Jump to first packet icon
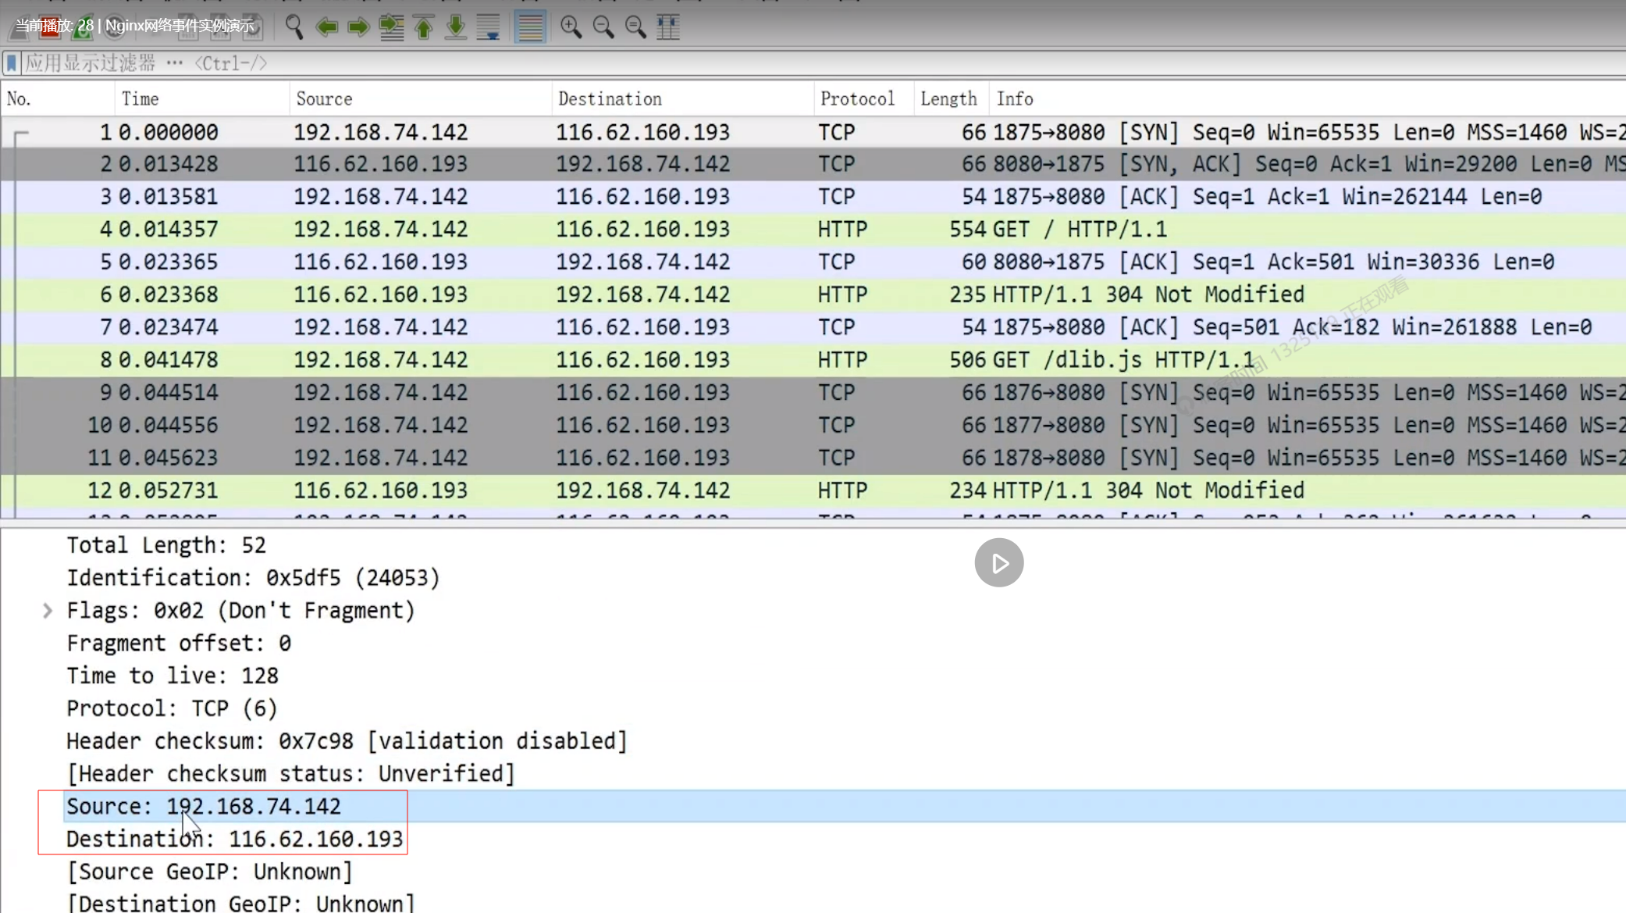 pos(424,27)
